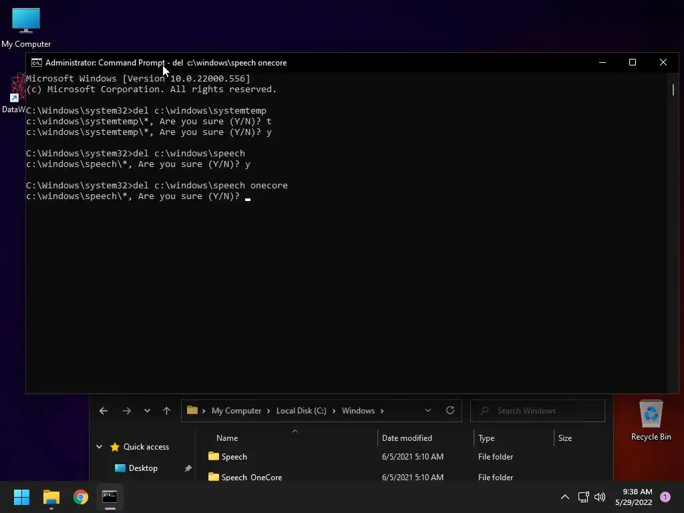Select Desktop in navigation pane

143,468
